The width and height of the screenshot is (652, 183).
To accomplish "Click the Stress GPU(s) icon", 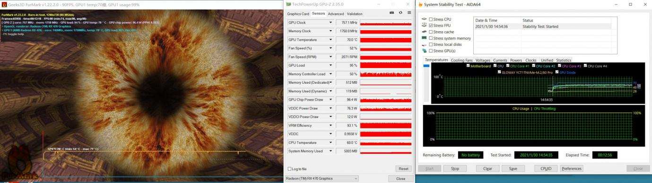I will point(424,51).
